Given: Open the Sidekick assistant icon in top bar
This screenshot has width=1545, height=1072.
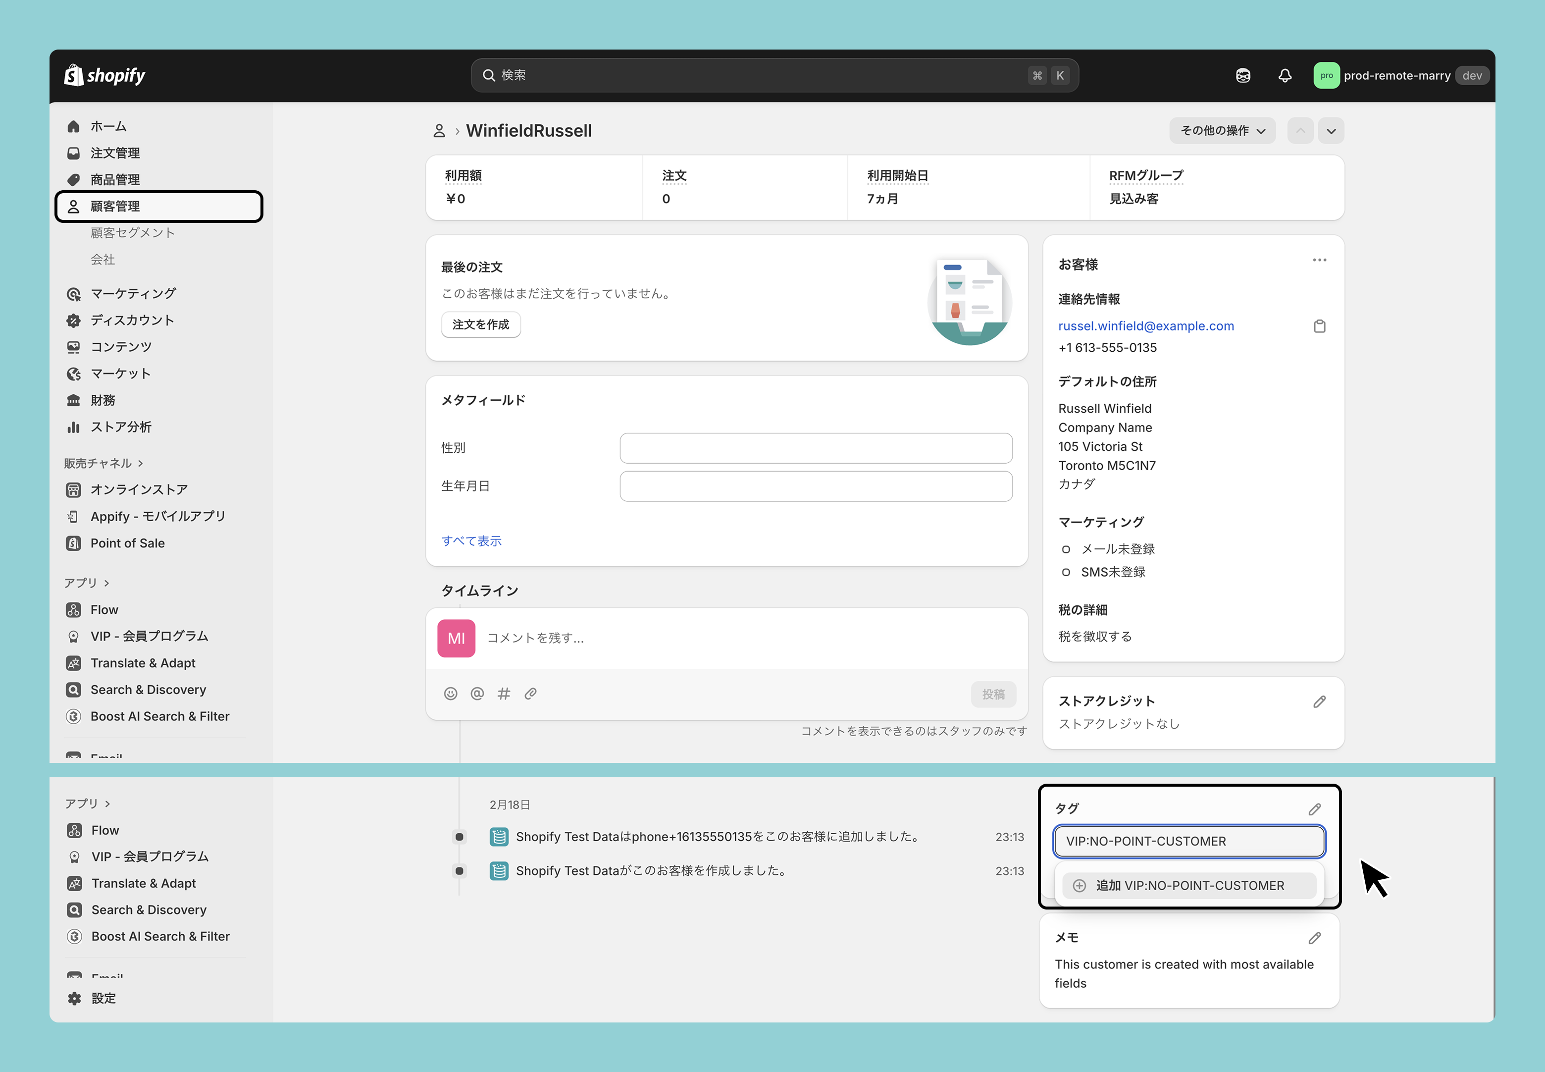Looking at the screenshot, I should click(1243, 75).
